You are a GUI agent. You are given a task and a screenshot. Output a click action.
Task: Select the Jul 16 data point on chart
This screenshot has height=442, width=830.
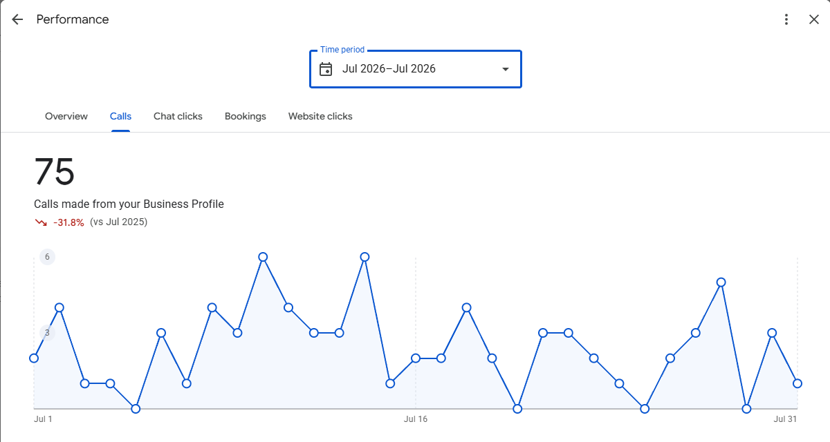click(416, 358)
